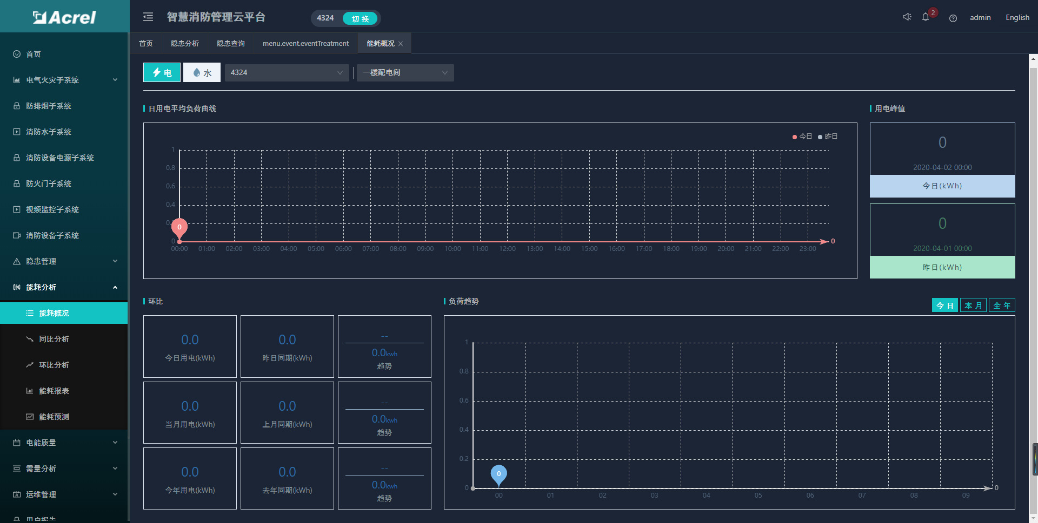The height and width of the screenshot is (523, 1038).
Task: Select the 电 electricity type button
Action: (x=162, y=72)
